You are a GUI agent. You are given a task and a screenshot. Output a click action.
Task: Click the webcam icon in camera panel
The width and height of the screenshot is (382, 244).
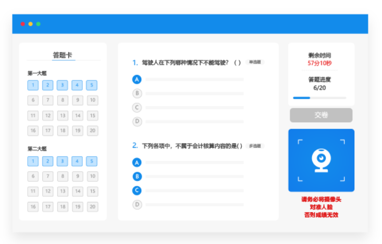coord(321,160)
